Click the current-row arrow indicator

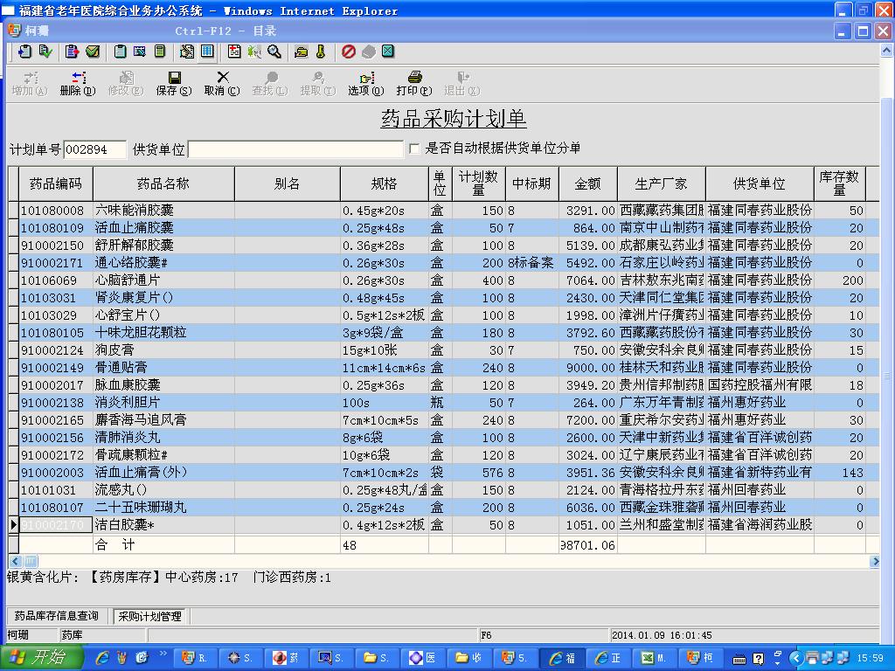point(14,525)
